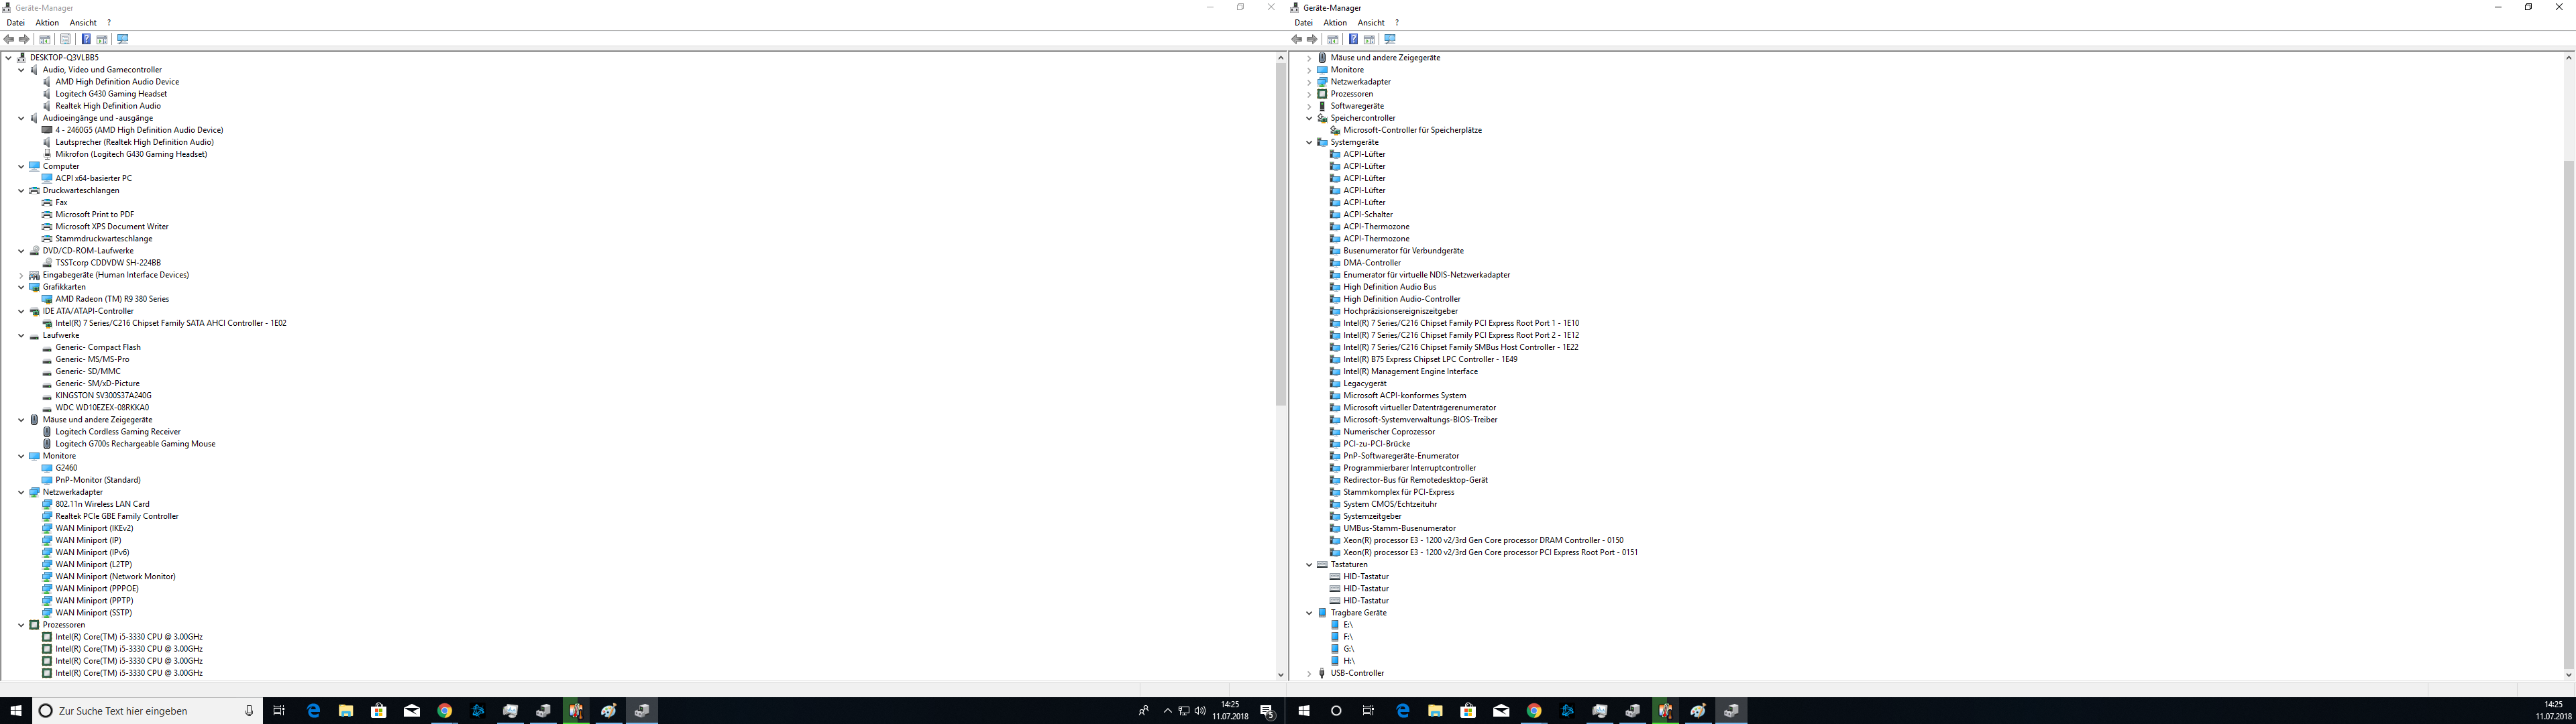Screen dimensions: 2576x724
Task: Click the scan hardware icon in right window toolbar
Action: click(x=1390, y=39)
